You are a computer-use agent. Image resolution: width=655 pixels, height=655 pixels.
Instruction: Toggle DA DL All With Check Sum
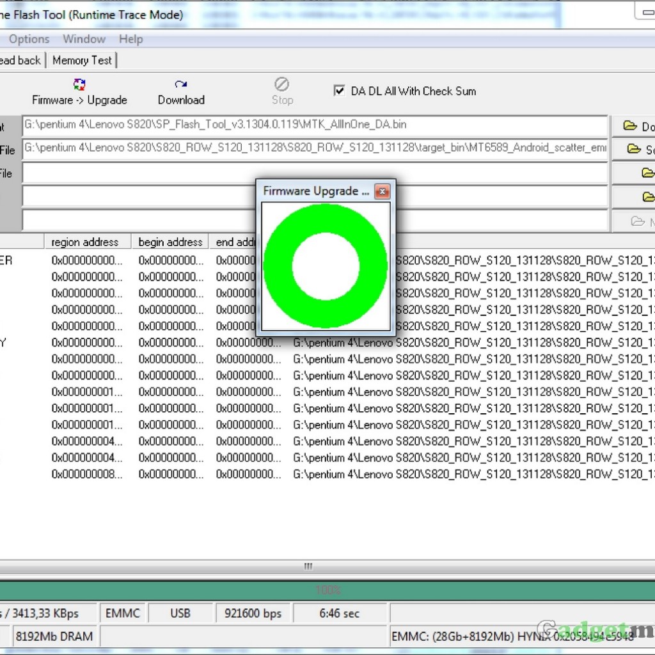(340, 91)
